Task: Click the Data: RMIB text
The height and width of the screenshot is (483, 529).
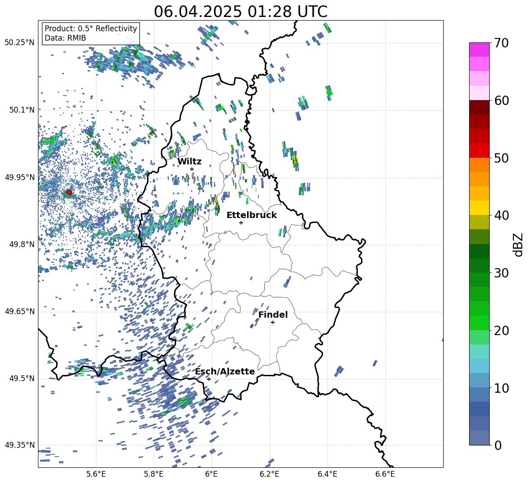Action: coord(65,38)
